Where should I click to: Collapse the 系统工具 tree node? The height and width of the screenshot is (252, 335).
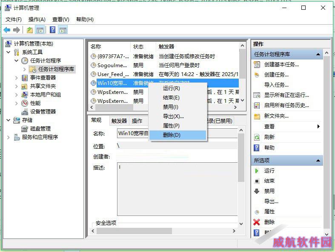tap(9, 52)
